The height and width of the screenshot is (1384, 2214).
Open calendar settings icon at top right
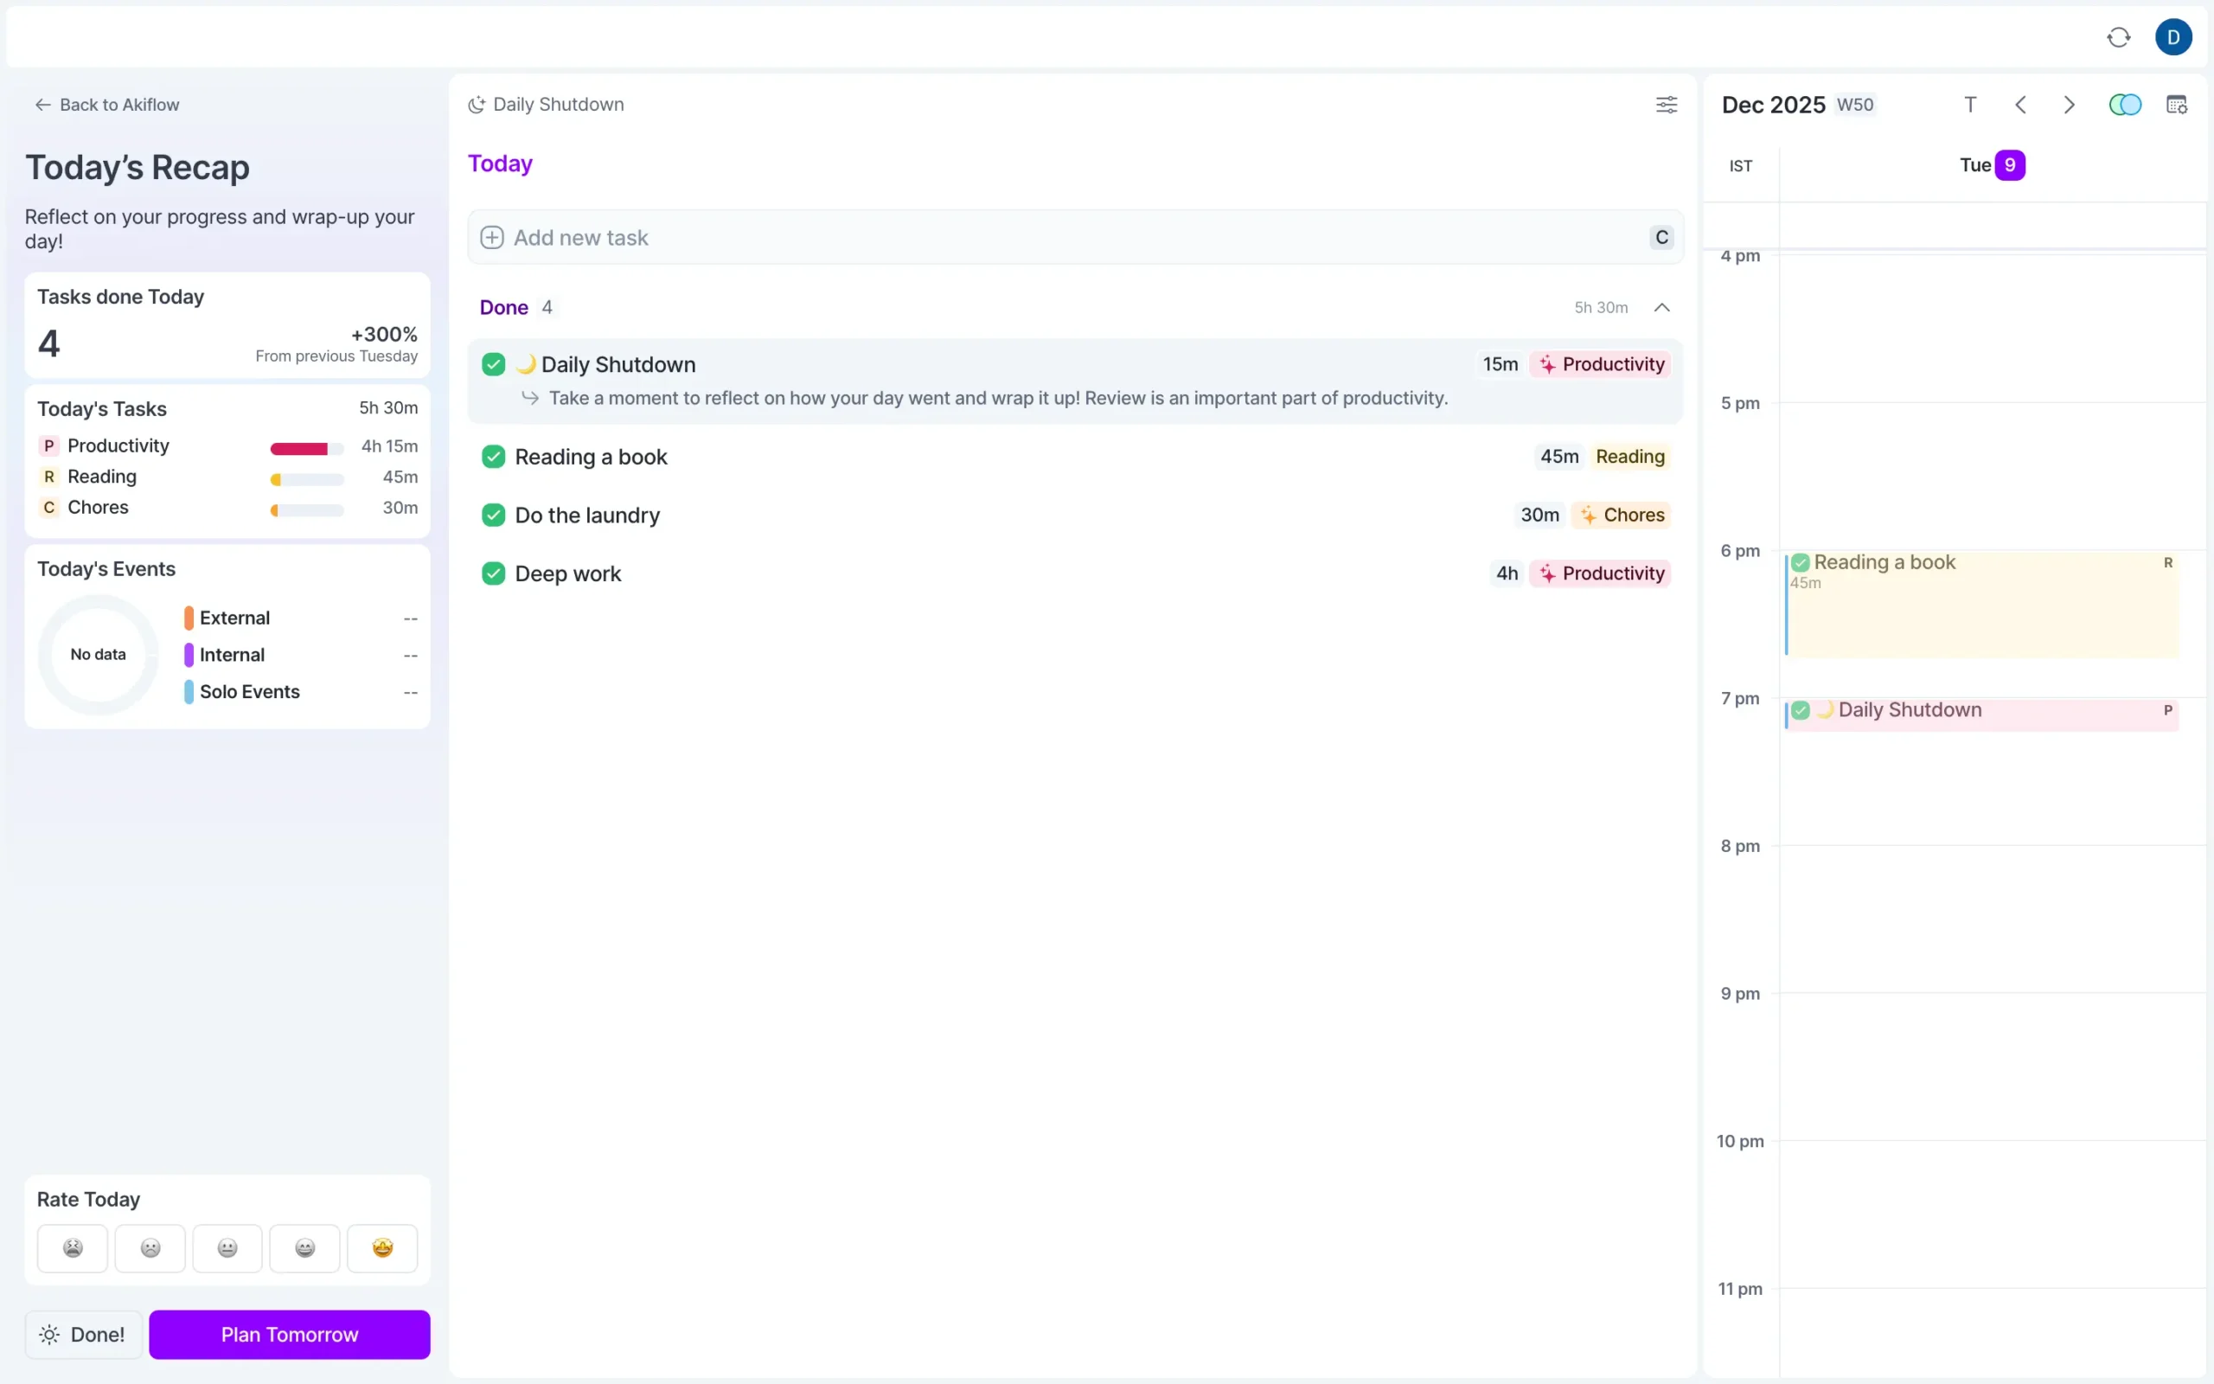pyautogui.click(x=2177, y=105)
